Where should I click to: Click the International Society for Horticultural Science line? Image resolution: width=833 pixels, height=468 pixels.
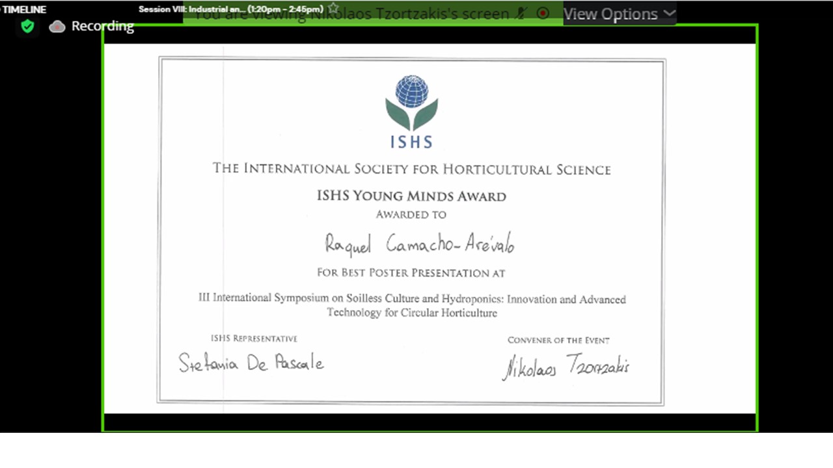(x=411, y=169)
